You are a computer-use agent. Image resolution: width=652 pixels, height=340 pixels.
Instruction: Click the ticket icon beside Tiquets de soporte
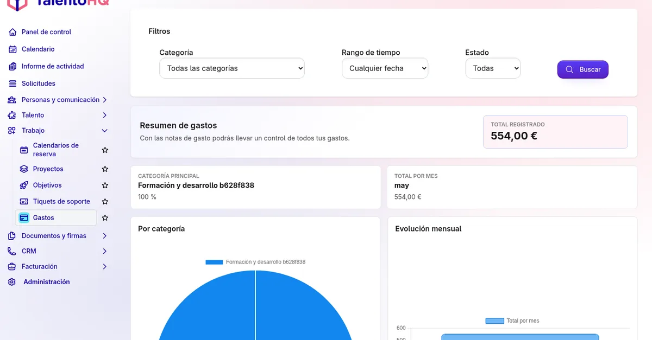24,202
